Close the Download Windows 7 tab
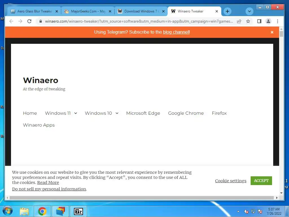Screen dimensions: 289x217 163,11
